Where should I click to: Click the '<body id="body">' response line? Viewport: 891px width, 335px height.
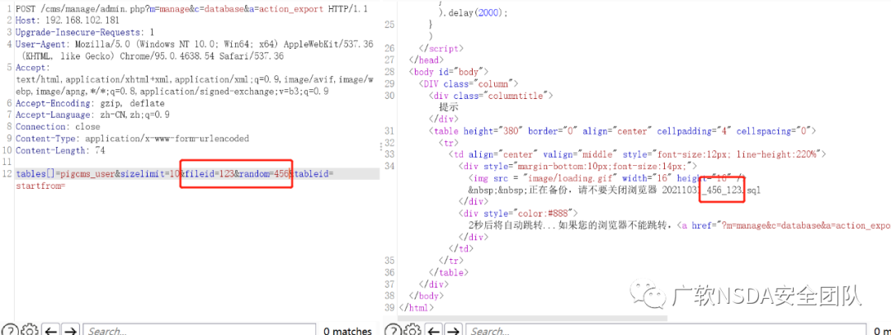449,72
